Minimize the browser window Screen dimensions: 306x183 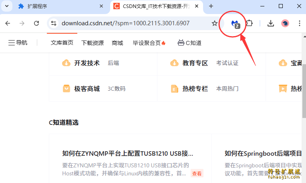(x=262, y=6)
